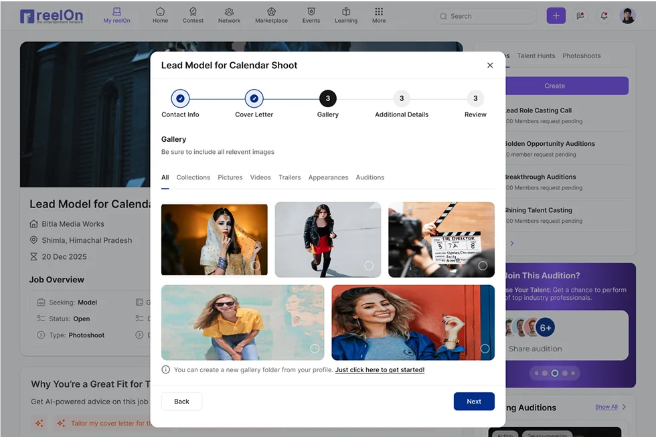Select the clapperboard image radio circle
Screen dimensions: 656x437
[483, 266]
